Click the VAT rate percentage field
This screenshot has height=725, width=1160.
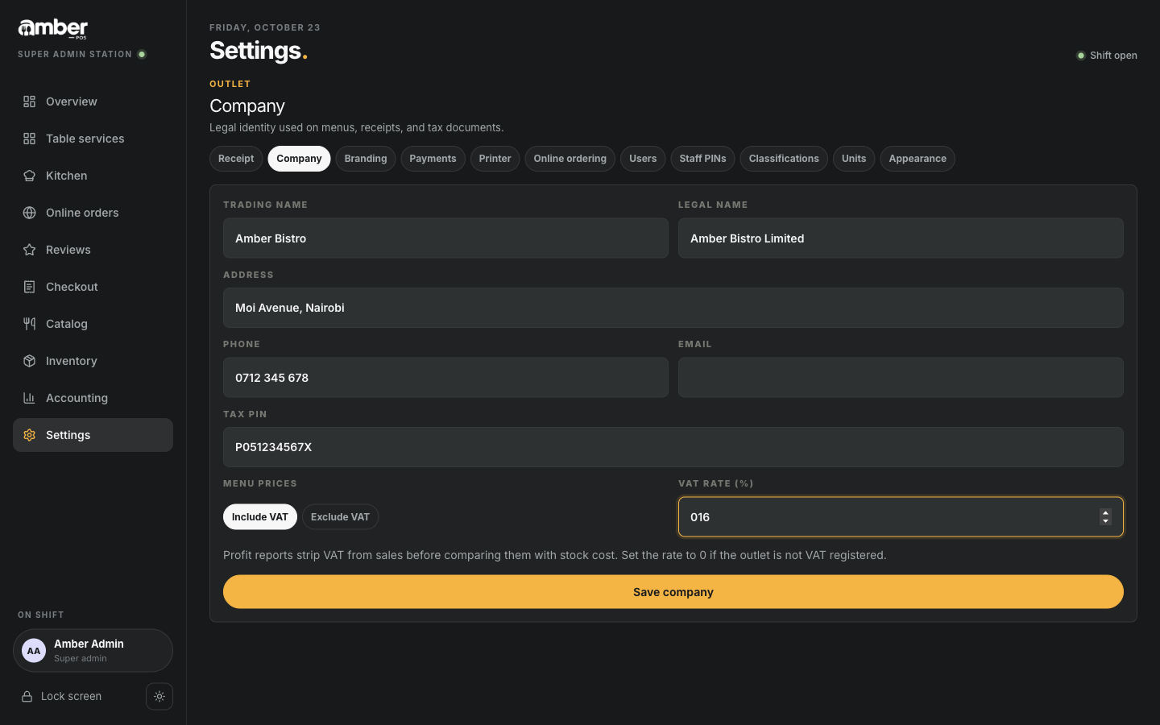click(x=901, y=517)
